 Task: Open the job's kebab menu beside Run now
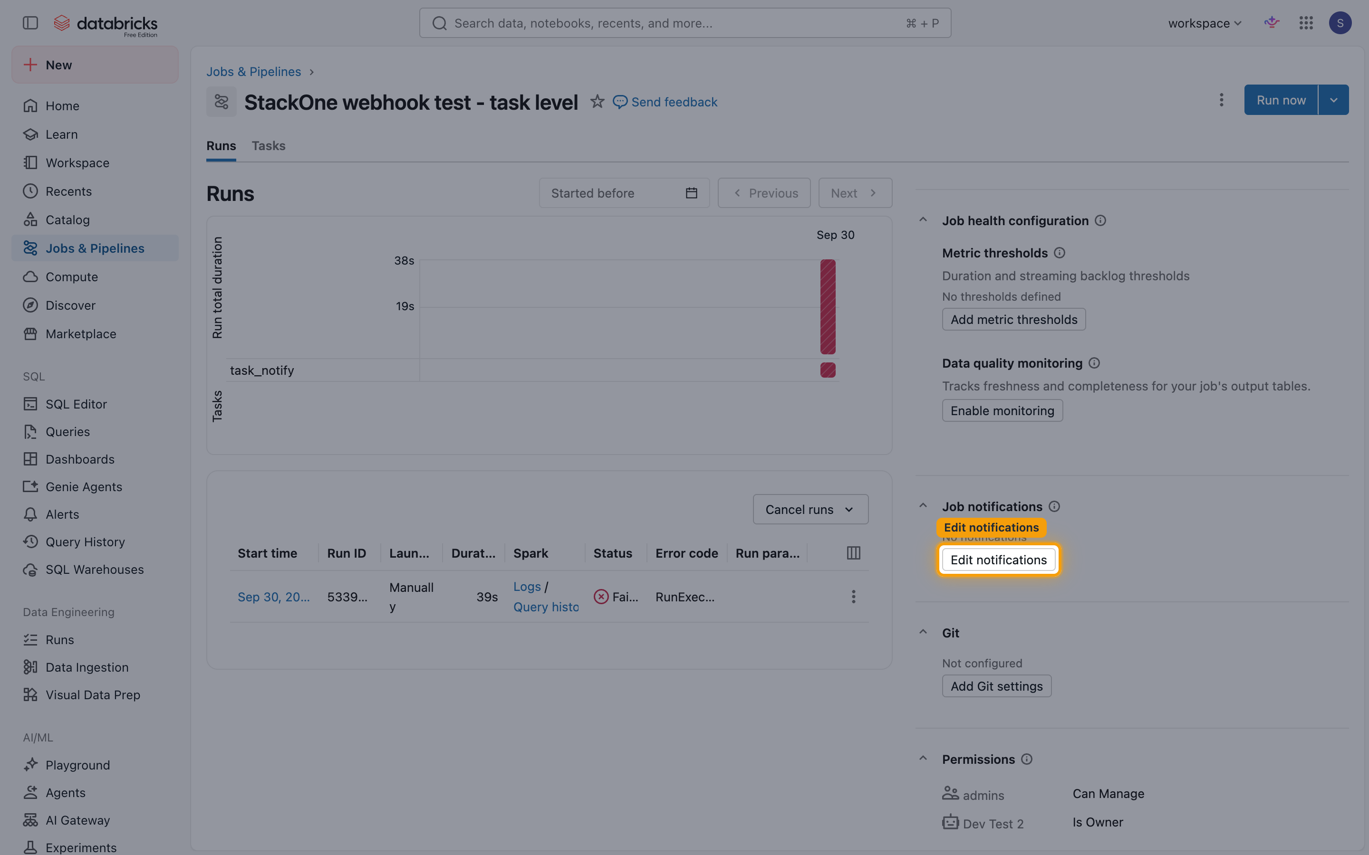1221,100
